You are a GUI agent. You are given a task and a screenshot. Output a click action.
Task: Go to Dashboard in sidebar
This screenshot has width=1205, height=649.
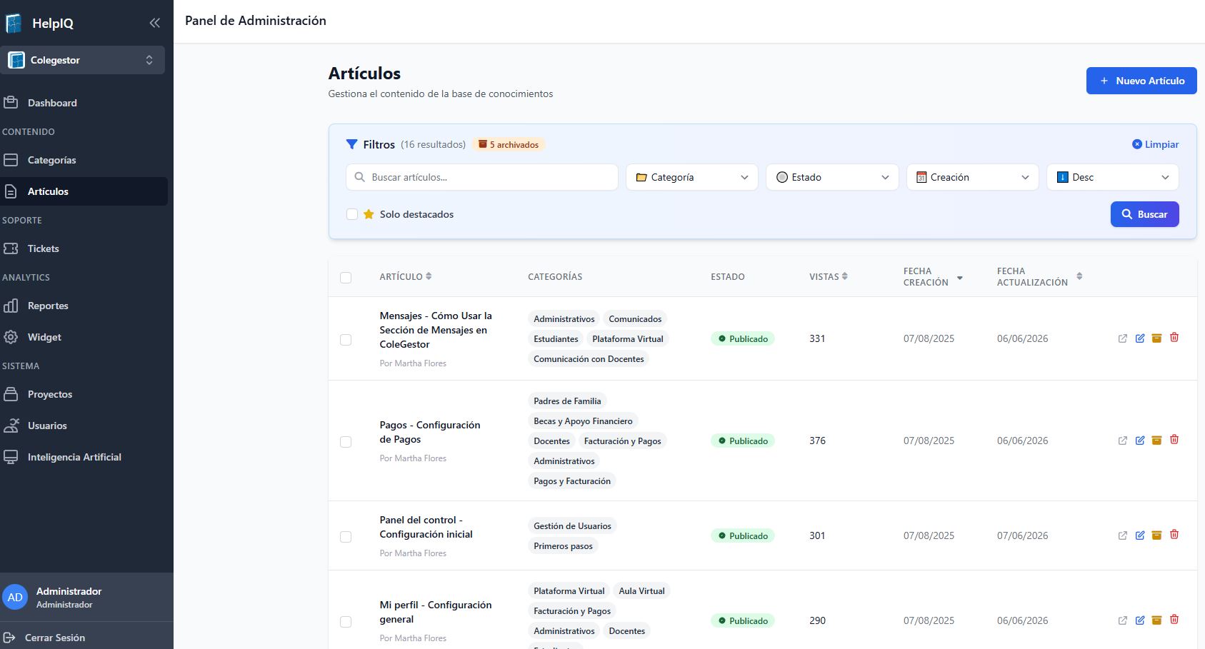(x=84, y=103)
